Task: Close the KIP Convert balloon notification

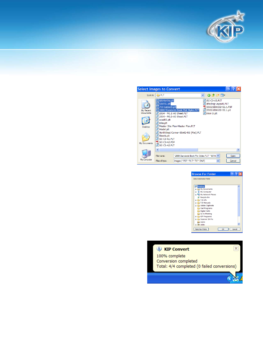Action: (x=236, y=248)
